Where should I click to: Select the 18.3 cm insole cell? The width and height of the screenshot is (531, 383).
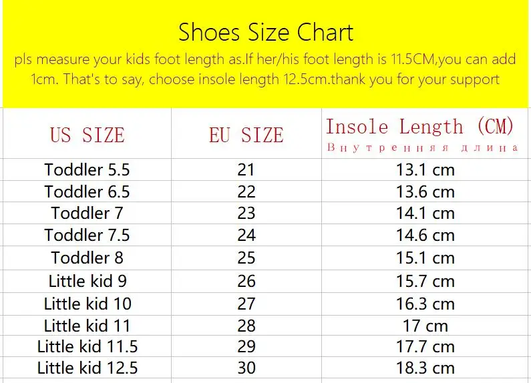coord(425,368)
